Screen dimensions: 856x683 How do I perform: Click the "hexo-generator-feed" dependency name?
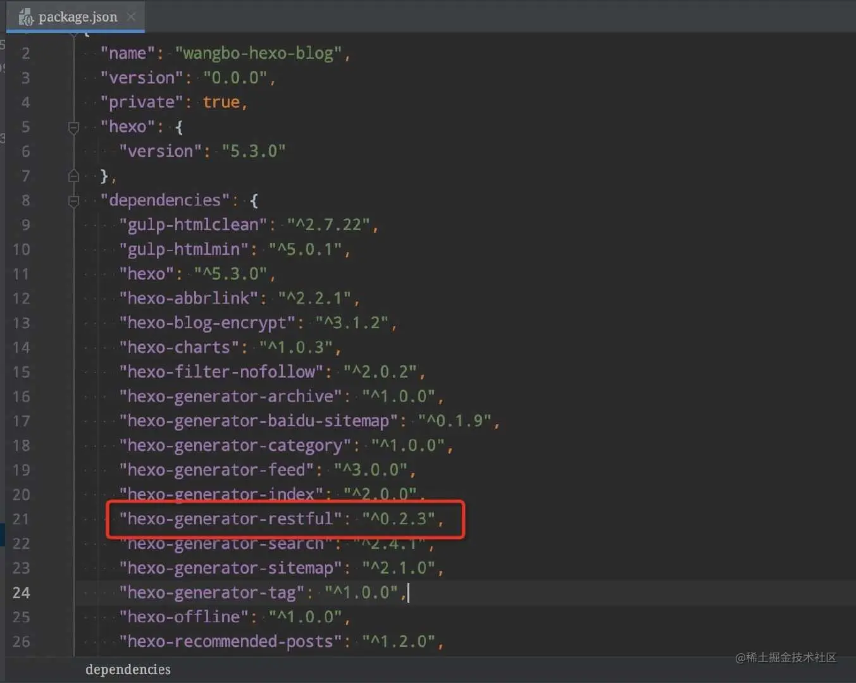[216, 470]
